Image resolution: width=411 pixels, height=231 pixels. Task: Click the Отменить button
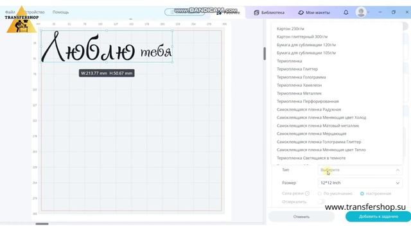[x=301, y=217]
